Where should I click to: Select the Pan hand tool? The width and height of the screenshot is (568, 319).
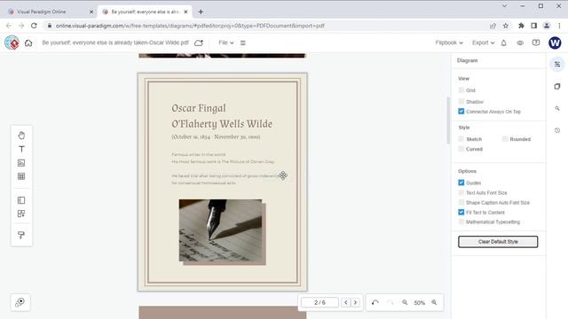21,136
